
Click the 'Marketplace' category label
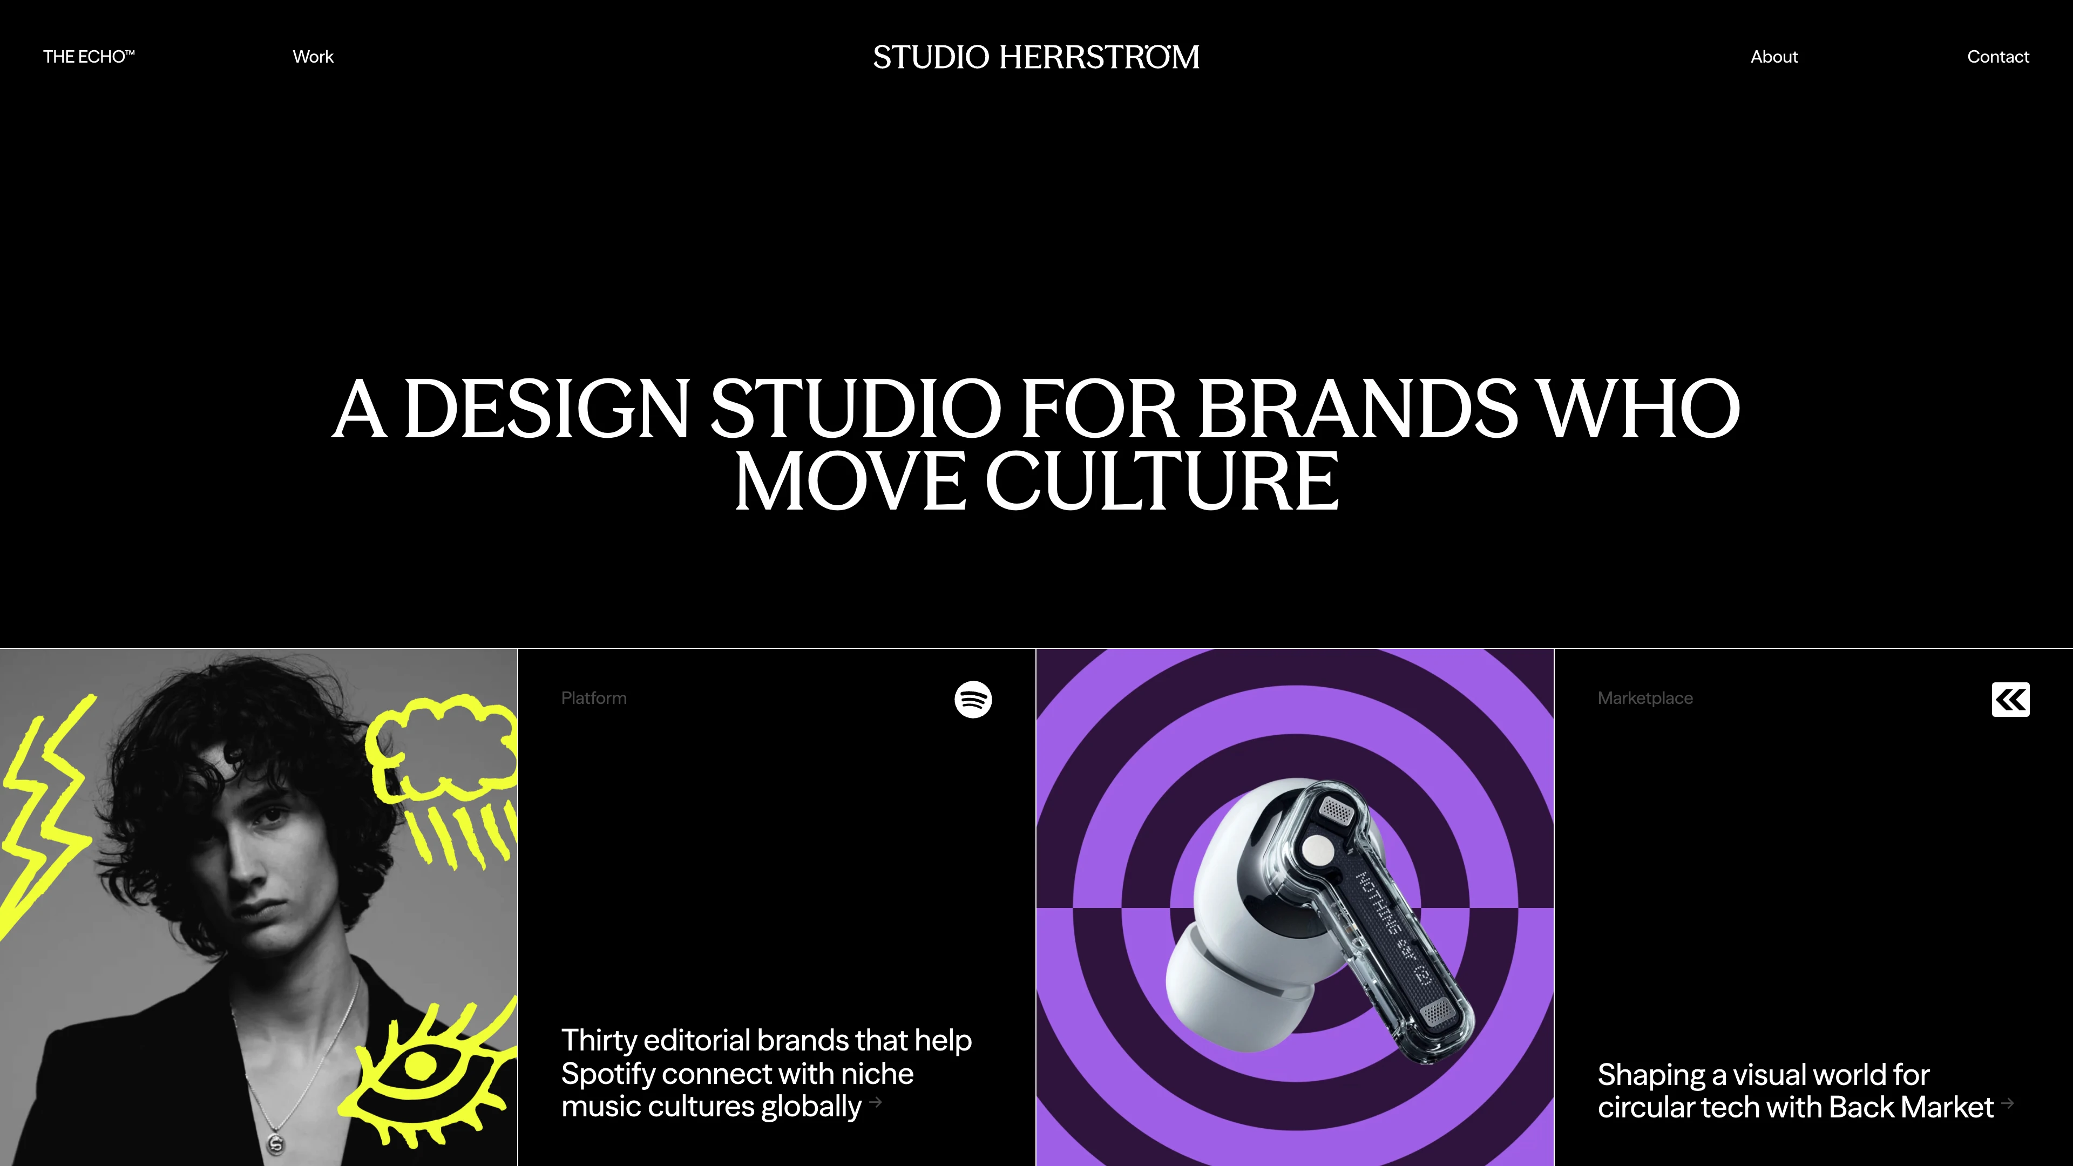(1645, 697)
